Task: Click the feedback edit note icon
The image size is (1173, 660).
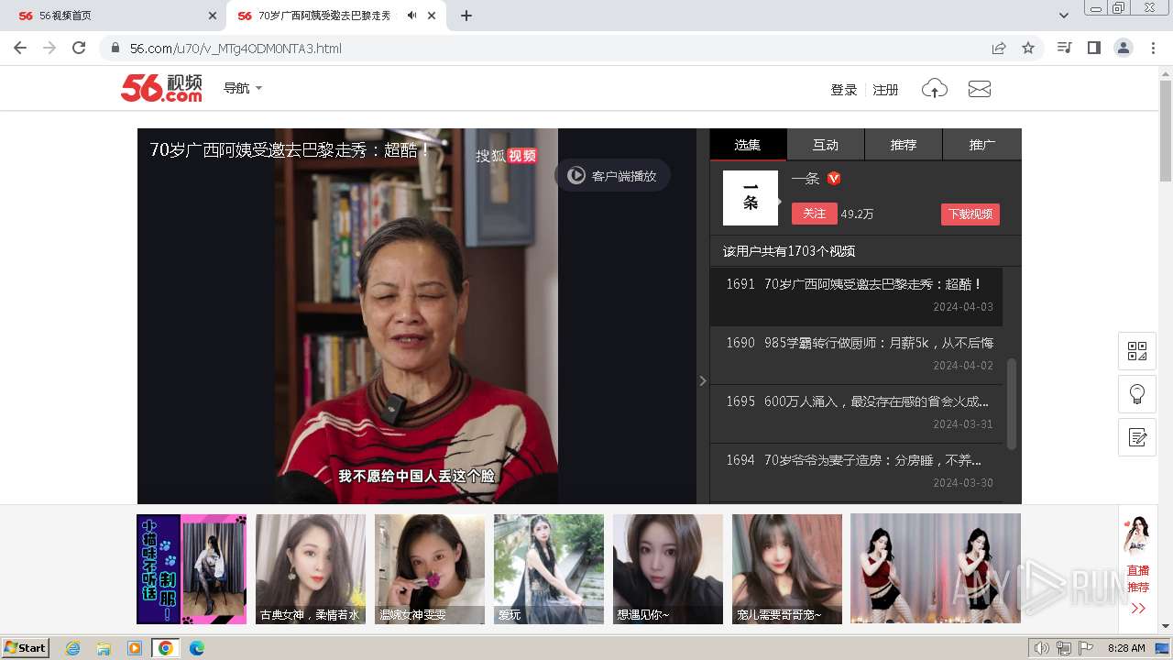Action: pos(1137,437)
